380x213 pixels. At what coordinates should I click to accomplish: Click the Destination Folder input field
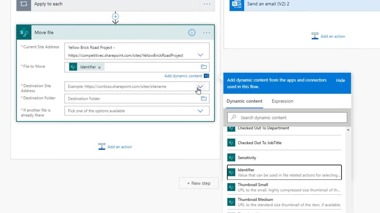[137, 99]
